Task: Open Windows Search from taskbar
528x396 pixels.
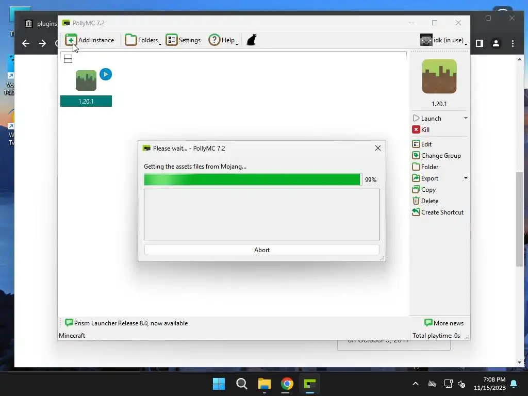Action: click(x=242, y=384)
